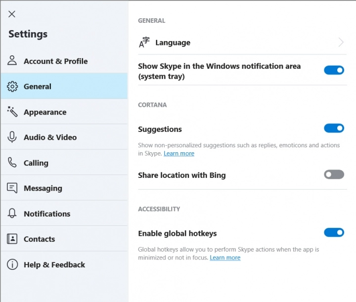356x302 pixels.
Task: Click the Audio & Video microphone icon
Action: 12,137
